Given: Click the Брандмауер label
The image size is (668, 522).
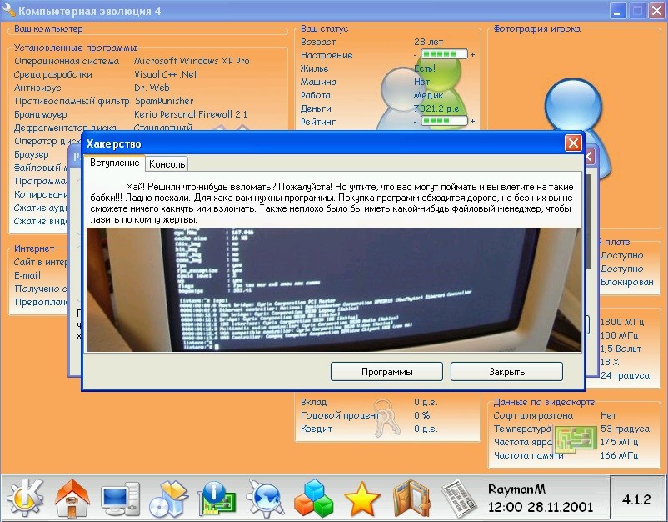Looking at the screenshot, I should coord(41,114).
